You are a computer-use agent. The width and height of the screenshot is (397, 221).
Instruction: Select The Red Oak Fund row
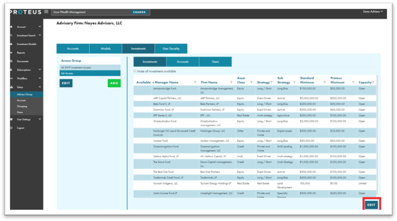255,172
